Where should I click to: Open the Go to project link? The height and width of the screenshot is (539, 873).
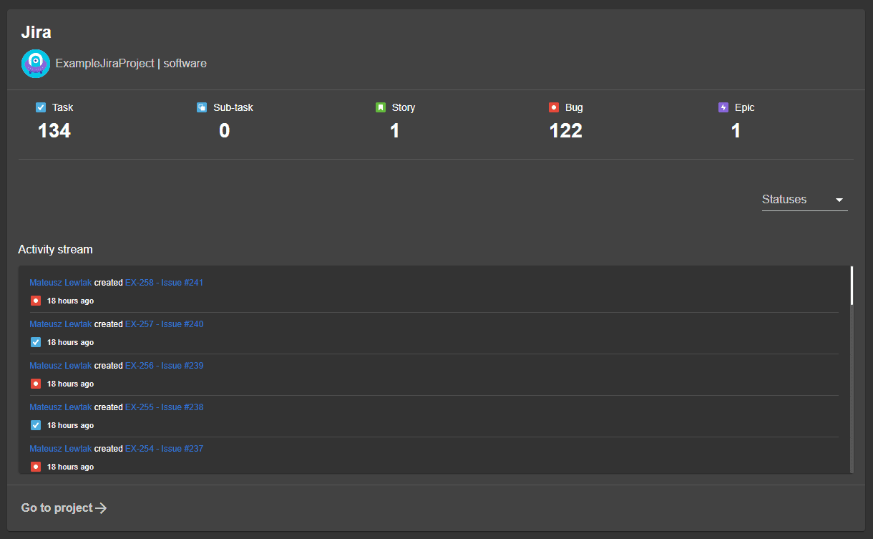[64, 508]
